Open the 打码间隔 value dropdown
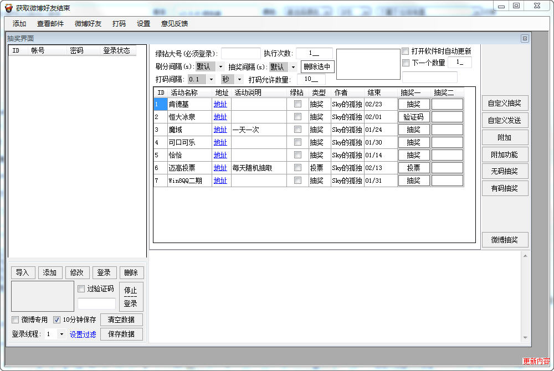Viewport: 554px width, 371px height. point(211,79)
